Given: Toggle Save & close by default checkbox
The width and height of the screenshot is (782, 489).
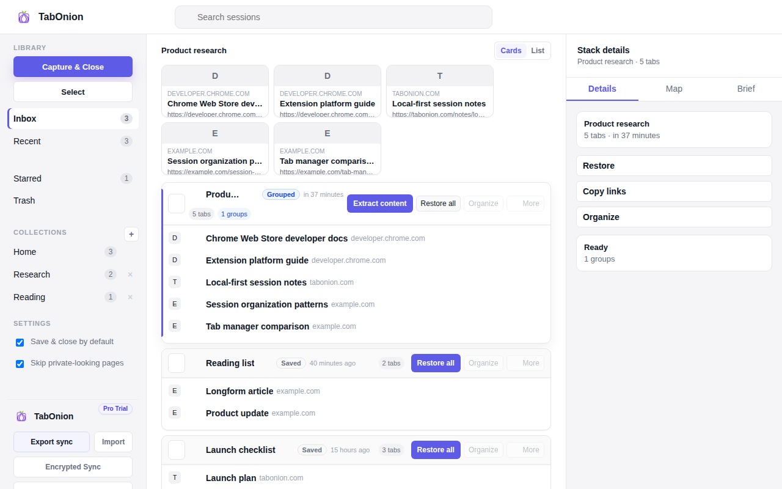Looking at the screenshot, I should pos(20,342).
